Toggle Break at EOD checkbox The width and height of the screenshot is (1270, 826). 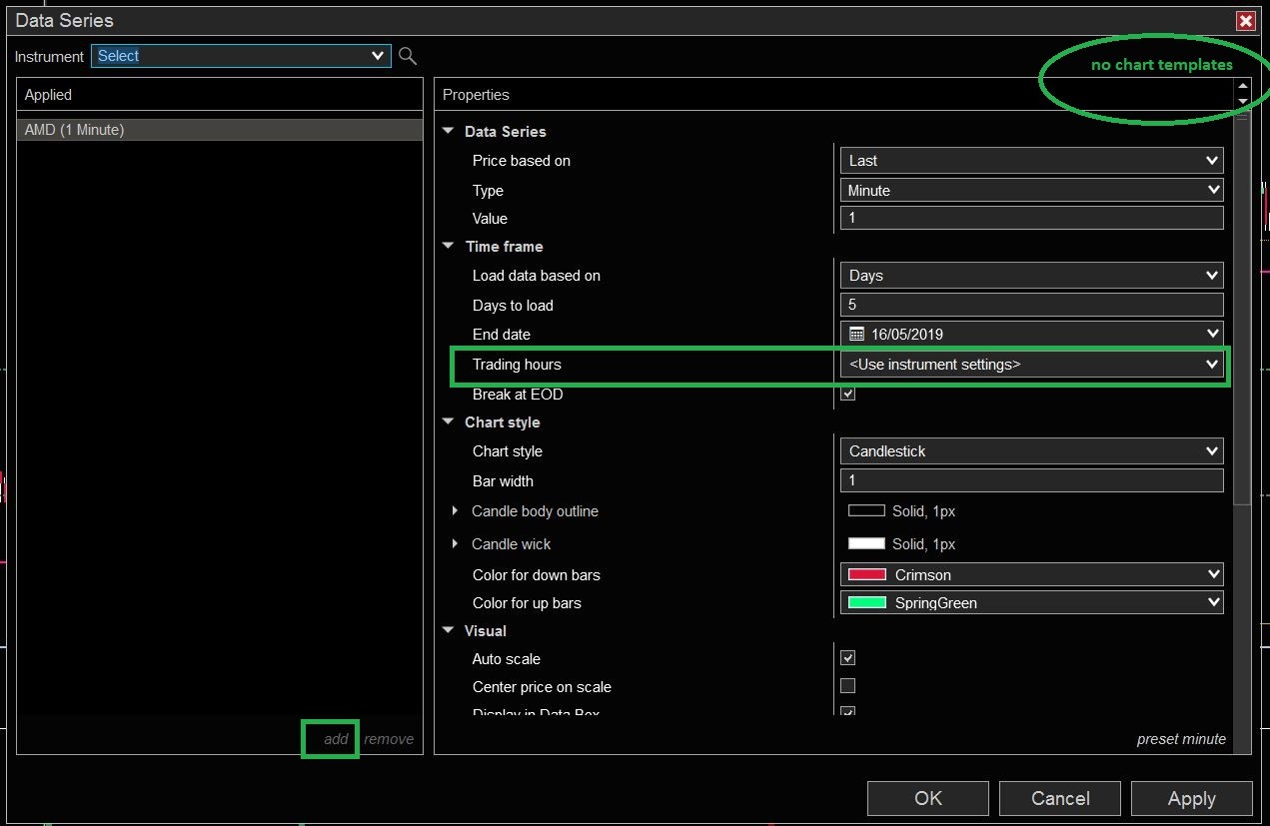(847, 394)
